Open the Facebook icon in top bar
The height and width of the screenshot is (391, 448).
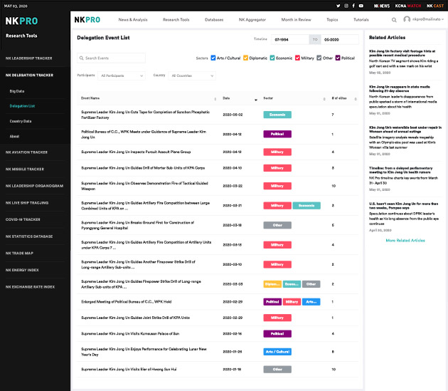click(x=353, y=6)
